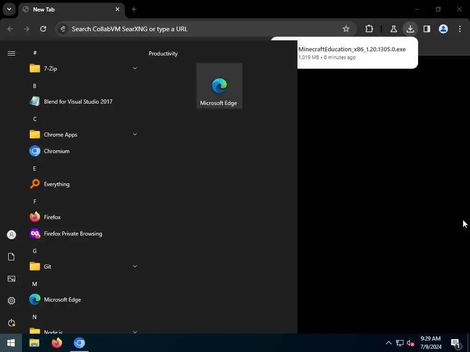Open the browser three-dot menu
This screenshot has width=470, height=352.
(x=460, y=29)
